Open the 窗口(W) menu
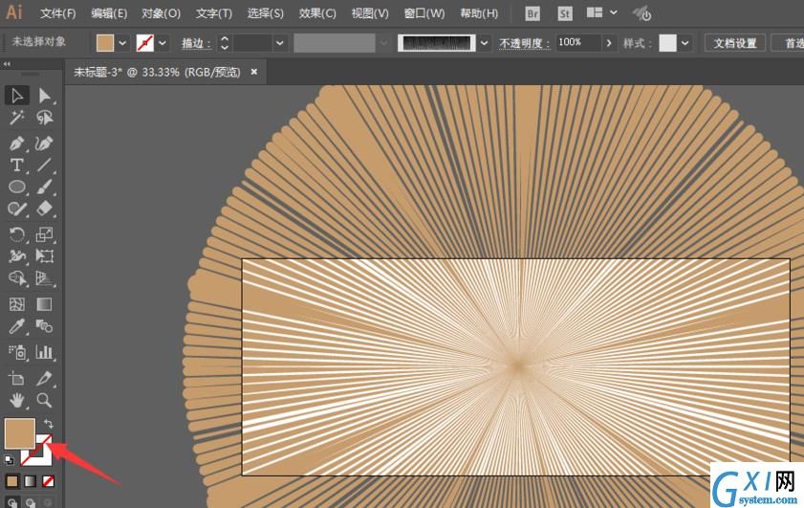Viewport: 804px width, 508px height. 424,13
